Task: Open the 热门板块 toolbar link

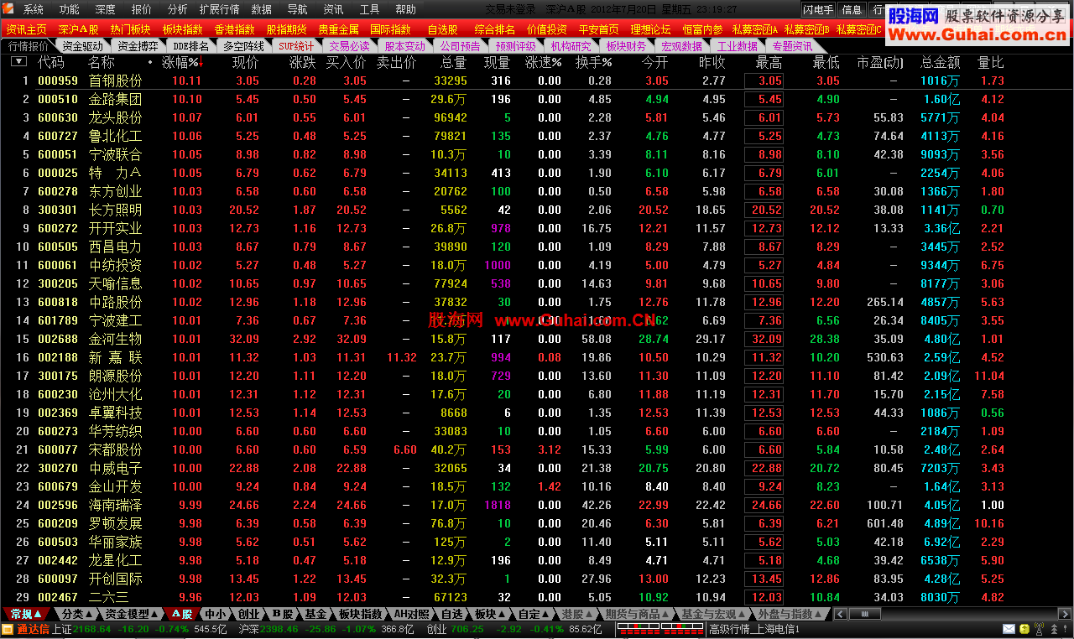Action: [x=130, y=29]
